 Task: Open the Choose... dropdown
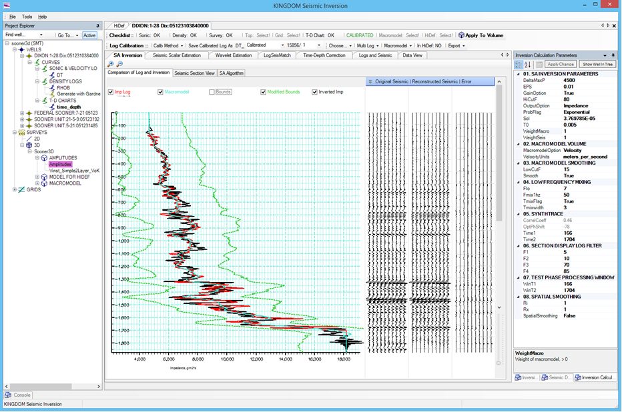(x=340, y=45)
